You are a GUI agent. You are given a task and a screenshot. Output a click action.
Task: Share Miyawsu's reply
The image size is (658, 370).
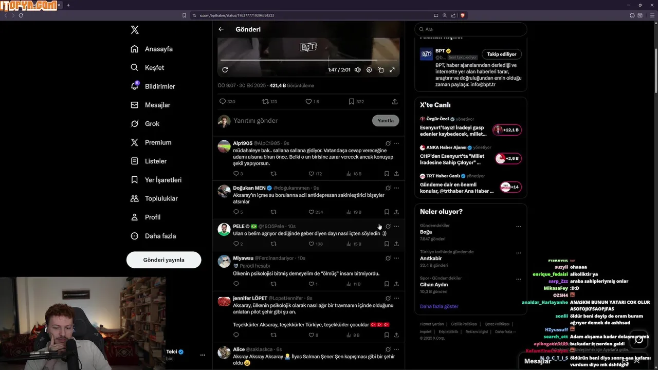click(396, 284)
